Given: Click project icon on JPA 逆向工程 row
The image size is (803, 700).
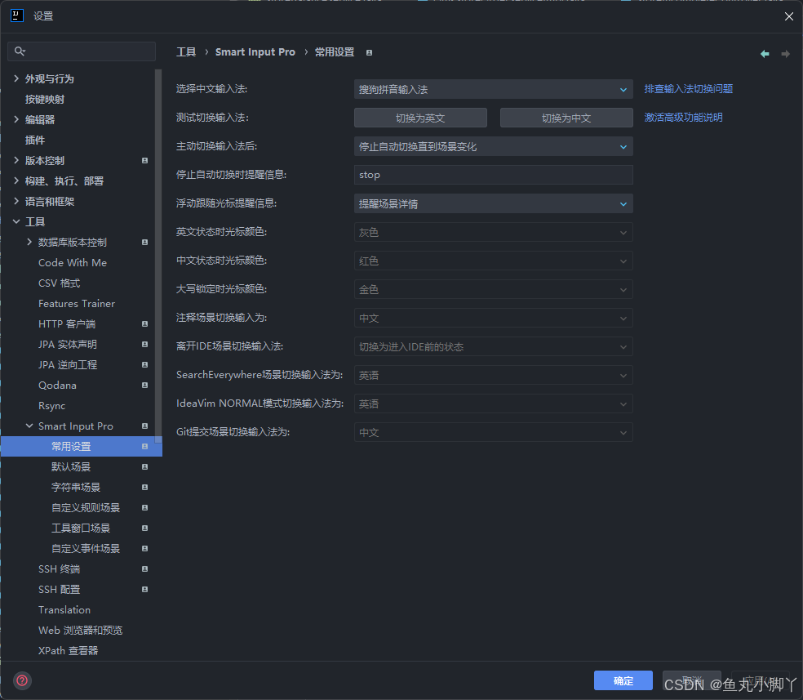Looking at the screenshot, I should click(145, 365).
